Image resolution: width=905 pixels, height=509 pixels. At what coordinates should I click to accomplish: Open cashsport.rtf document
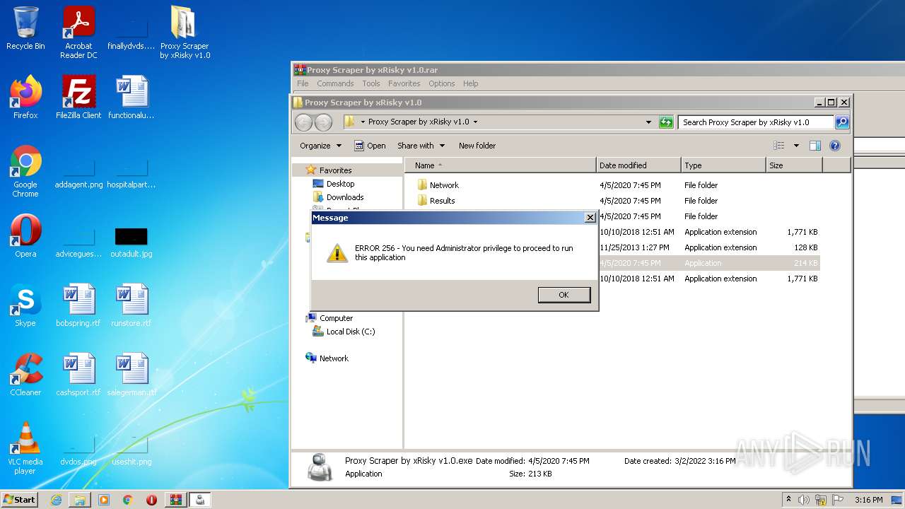[78, 375]
